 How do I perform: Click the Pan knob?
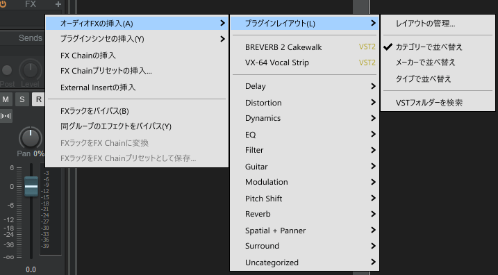(x=31, y=138)
